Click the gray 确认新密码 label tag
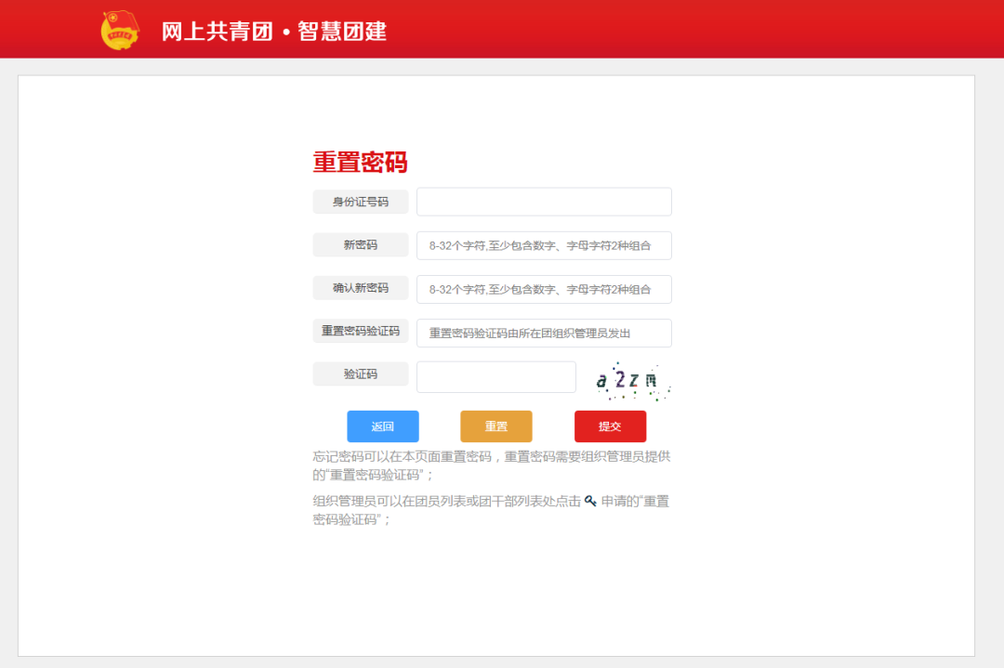This screenshot has height=668, width=1004. (361, 289)
